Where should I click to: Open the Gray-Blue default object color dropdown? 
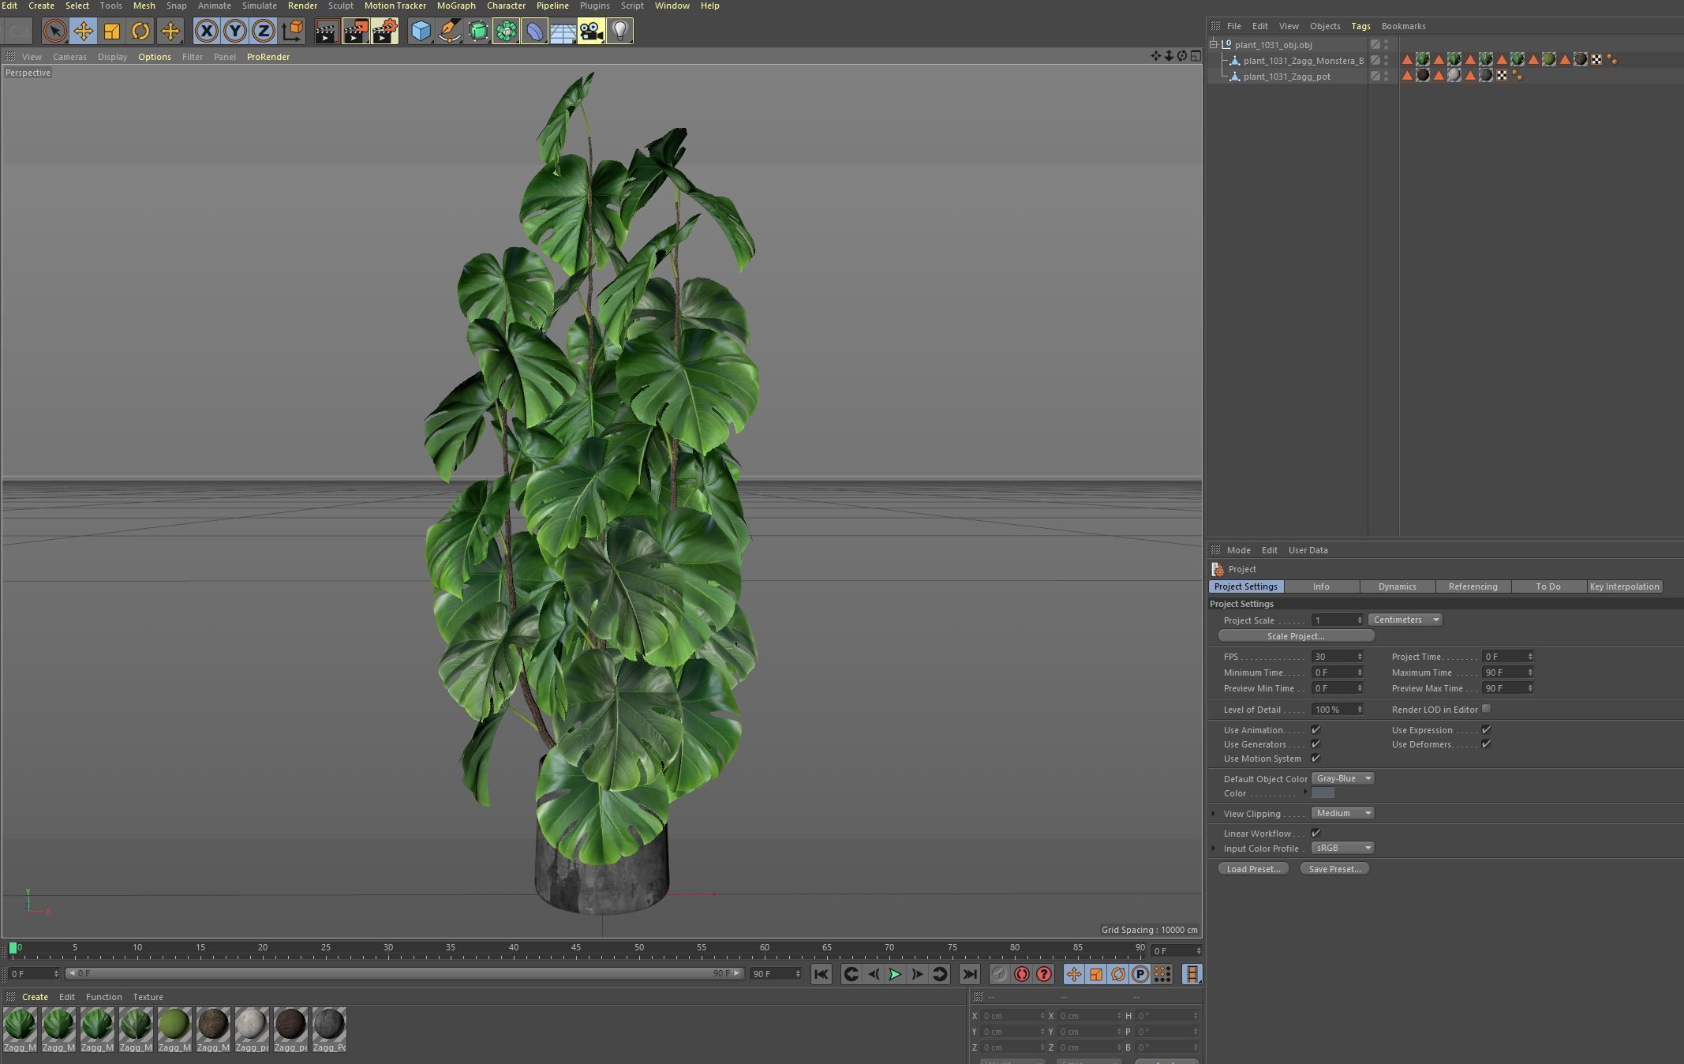(1342, 778)
